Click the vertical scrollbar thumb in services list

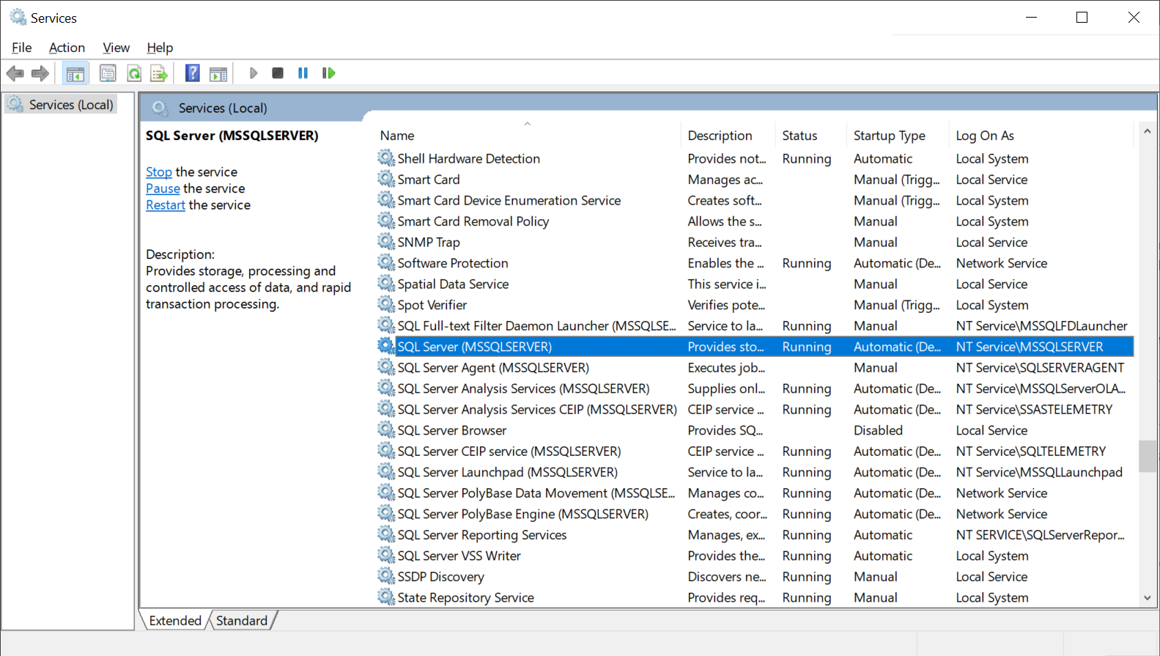[1148, 456]
